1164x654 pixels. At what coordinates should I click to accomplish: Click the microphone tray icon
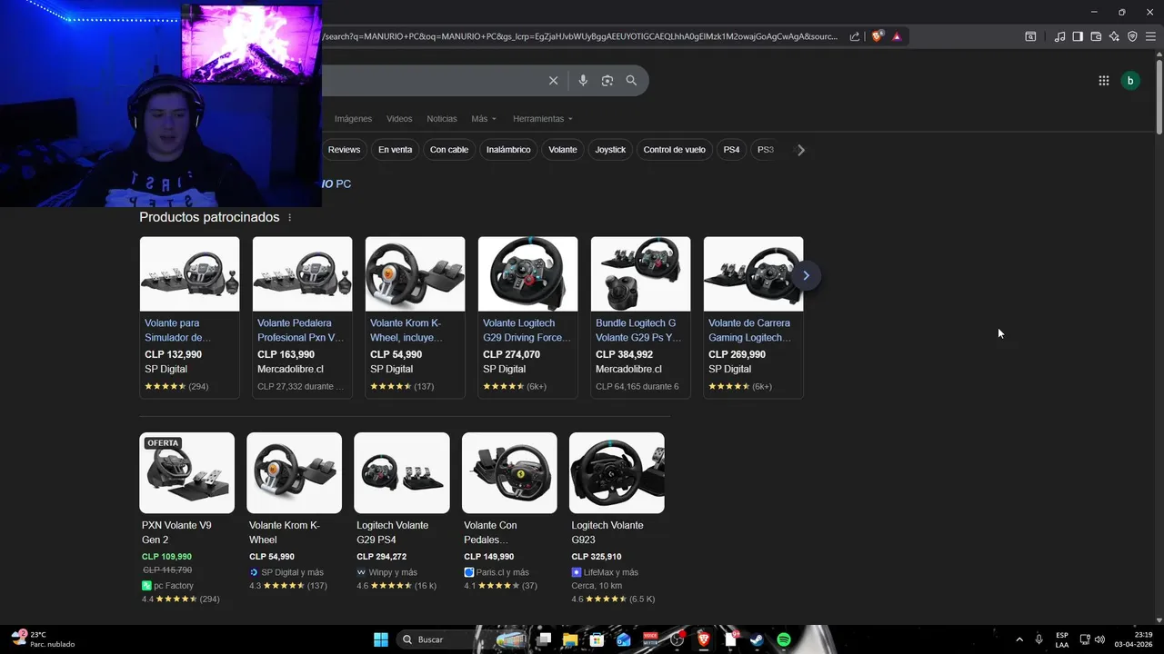(1039, 639)
